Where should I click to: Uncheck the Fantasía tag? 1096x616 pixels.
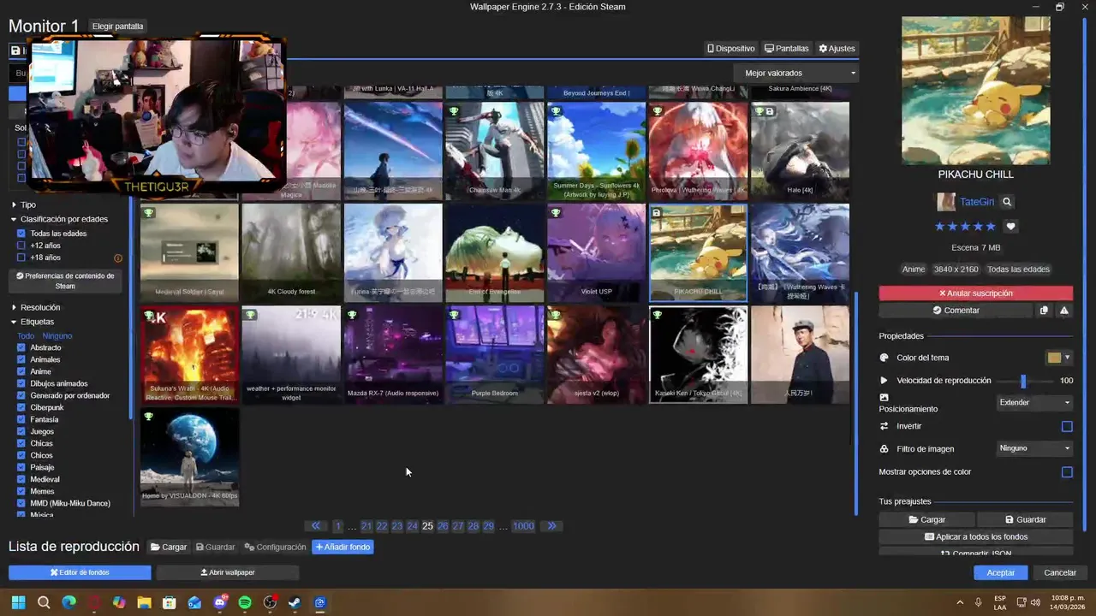pyautogui.click(x=21, y=419)
